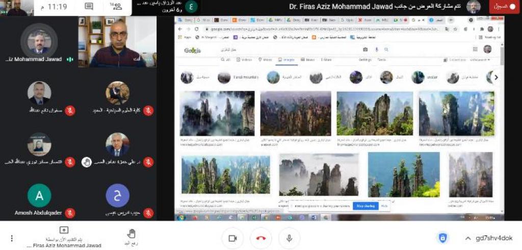Click the voice search microphone icon
Image resolution: width=522 pixels, height=250 pixels.
[x=376, y=49]
